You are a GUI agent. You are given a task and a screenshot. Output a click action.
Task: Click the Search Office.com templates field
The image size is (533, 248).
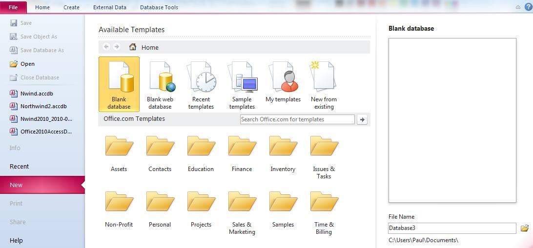297,119
